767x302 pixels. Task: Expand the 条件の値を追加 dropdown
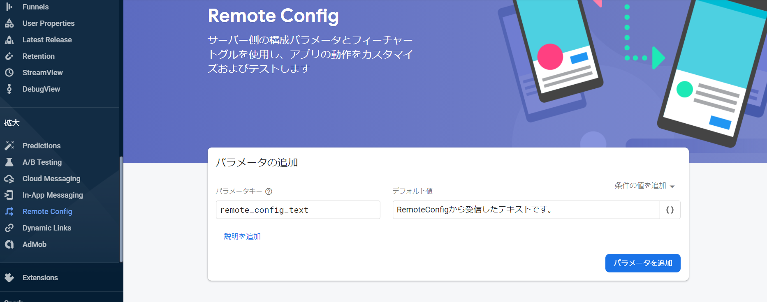click(x=640, y=186)
